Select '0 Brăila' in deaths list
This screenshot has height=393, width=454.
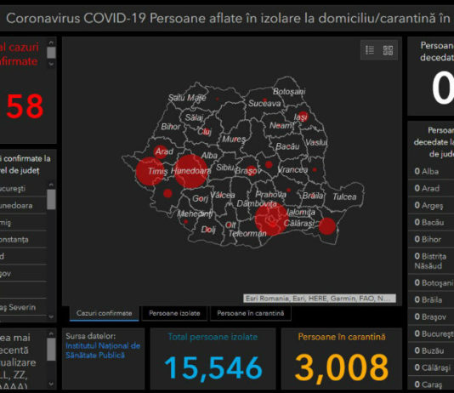tap(431, 299)
